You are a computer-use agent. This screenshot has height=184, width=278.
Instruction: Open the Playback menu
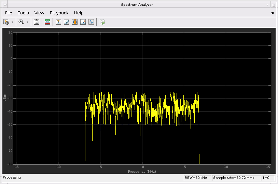click(59, 13)
